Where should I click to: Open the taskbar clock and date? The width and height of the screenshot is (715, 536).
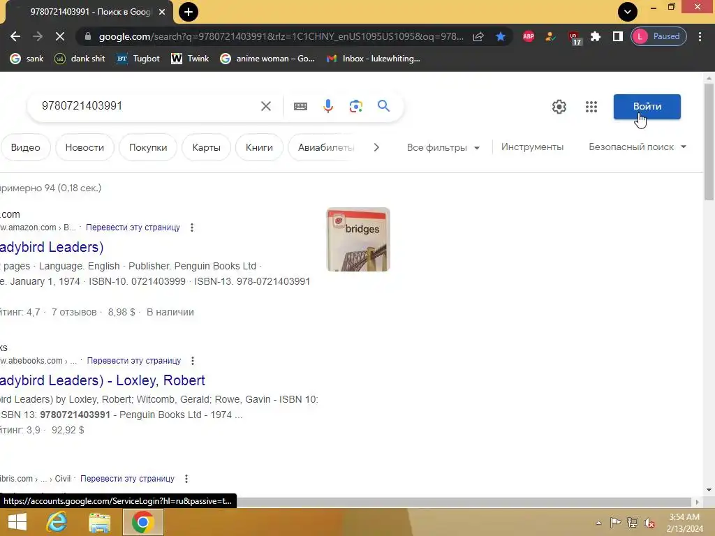coord(684,523)
